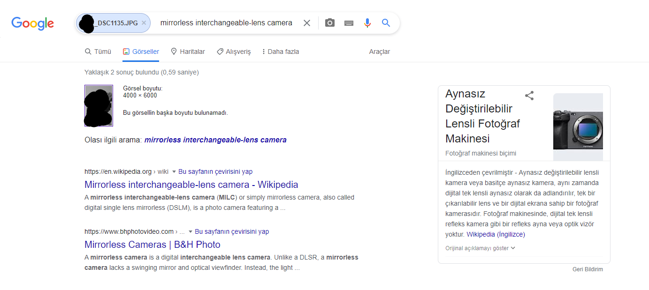The height and width of the screenshot is (290, 649).
Task: Start voice search with microphone icon
Action: pyautogui.click(x=367, y=23)
